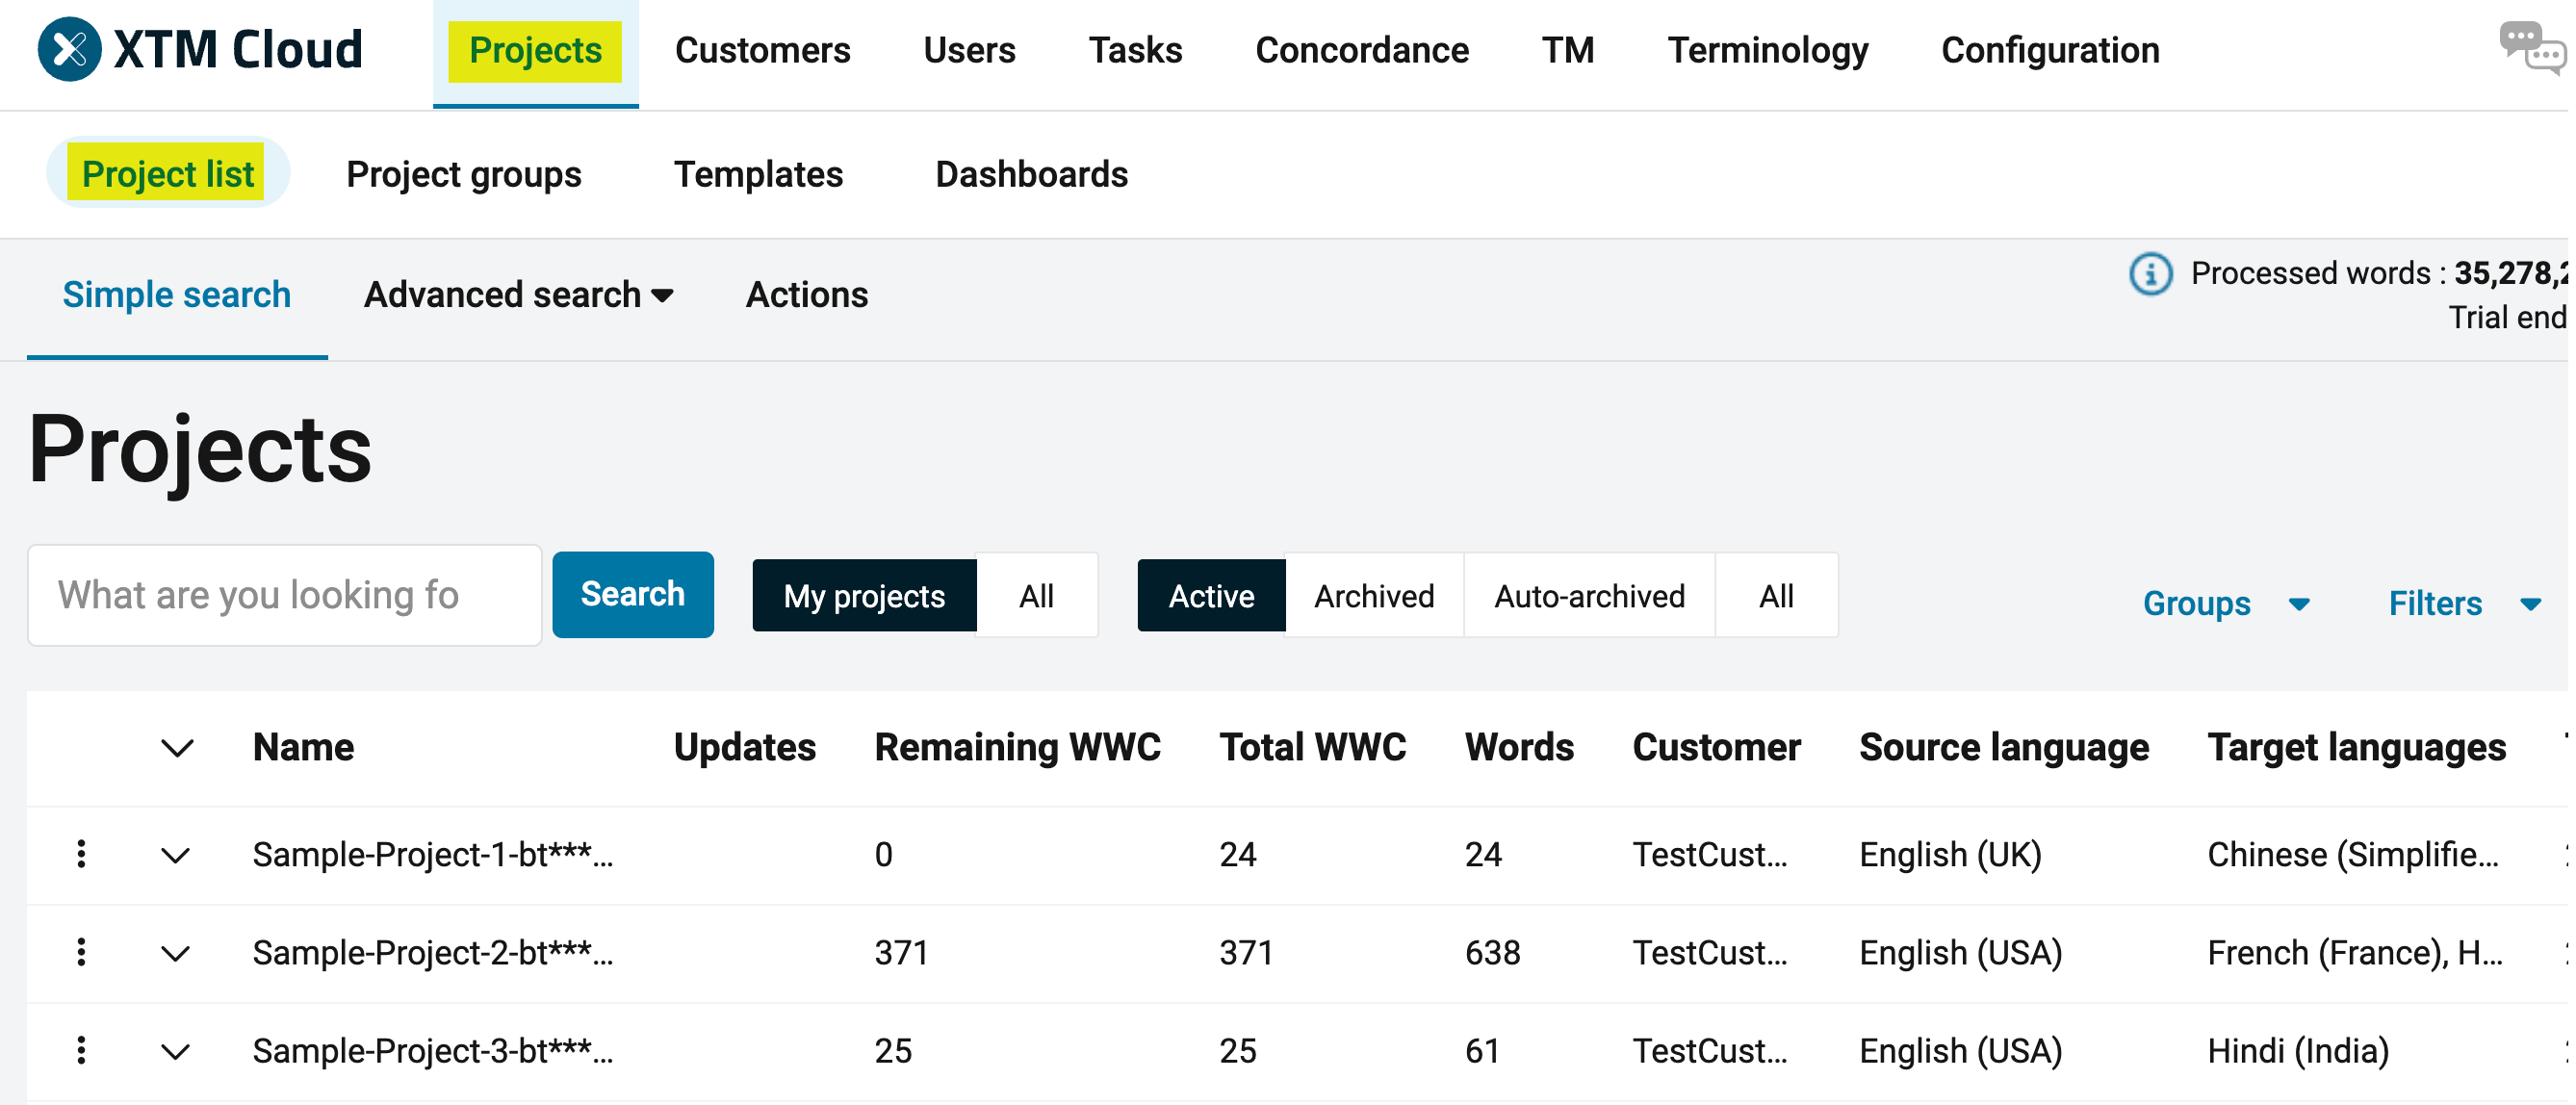Viewport: 2576px width, 1105px height.
Task: Switch status filter to Archived
Action: 1373,596
